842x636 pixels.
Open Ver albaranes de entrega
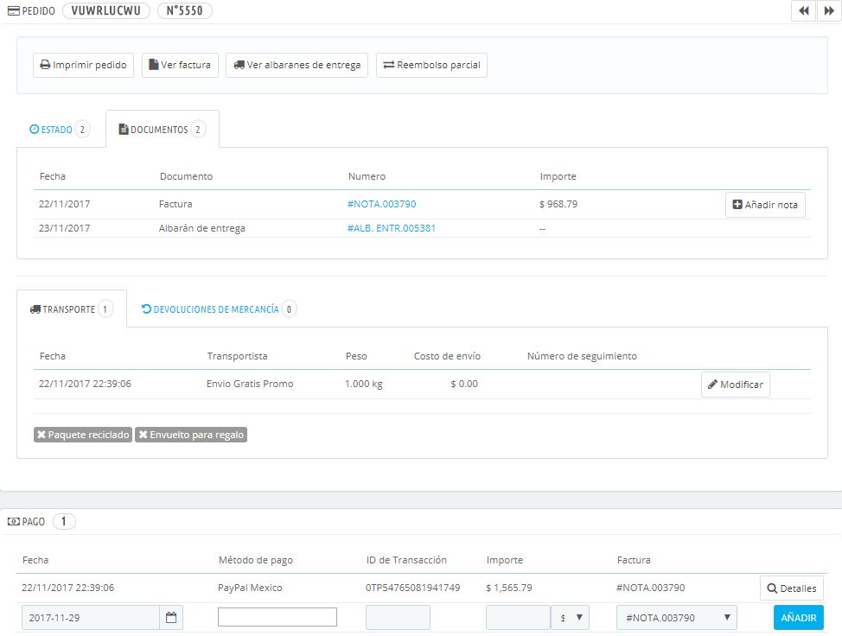tap(297, 65)
